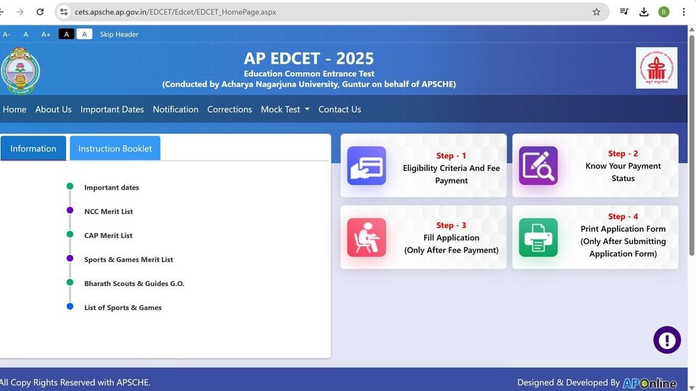696x391 pixels.
Task: Open the Print Application Form text link
Action: pyautogui.click(x=623, y=241)
